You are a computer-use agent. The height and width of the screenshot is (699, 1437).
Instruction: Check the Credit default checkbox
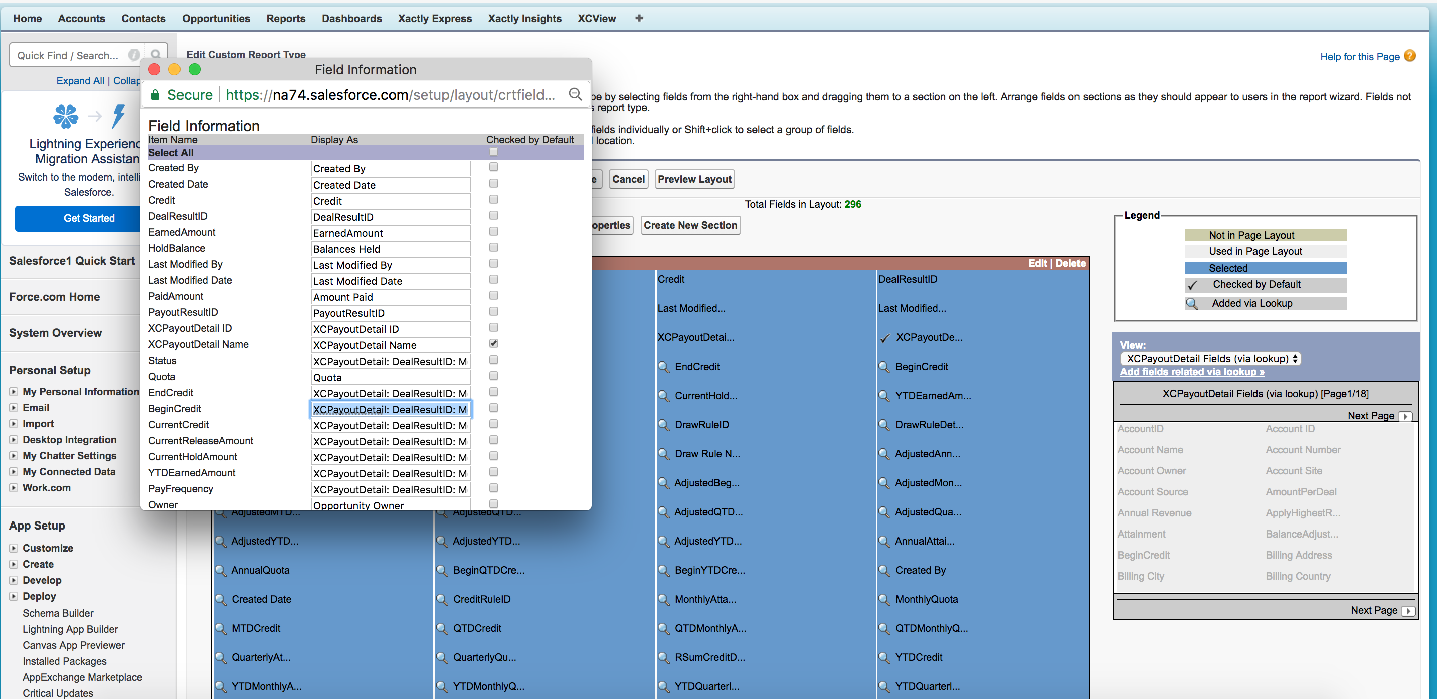click(494, 199)
